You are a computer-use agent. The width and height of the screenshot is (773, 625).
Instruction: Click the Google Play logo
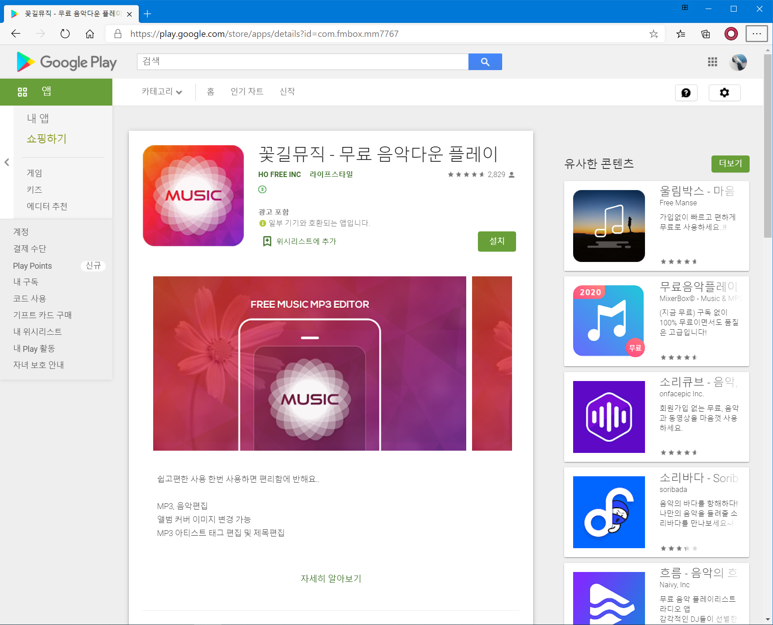66,62
